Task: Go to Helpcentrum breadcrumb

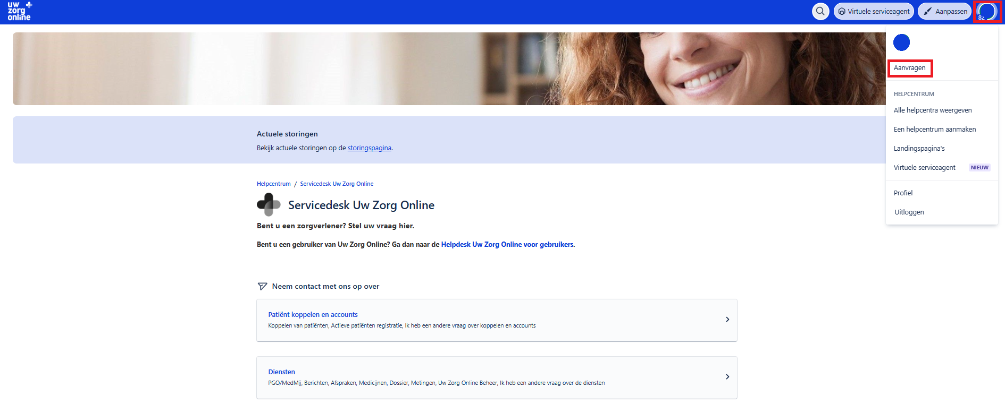Action: click(273, 184)
